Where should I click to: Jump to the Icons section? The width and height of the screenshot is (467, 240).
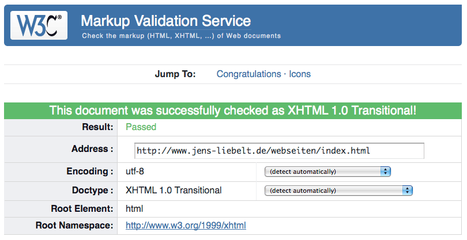pos(300,74)
